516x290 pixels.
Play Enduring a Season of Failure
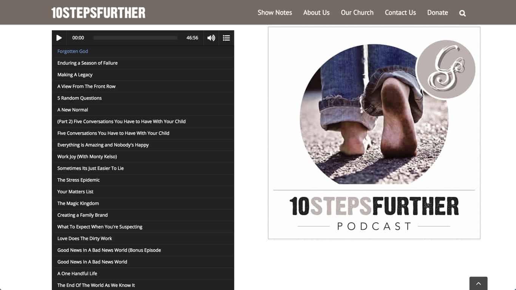pyautogui.click(x=143, y=63)
